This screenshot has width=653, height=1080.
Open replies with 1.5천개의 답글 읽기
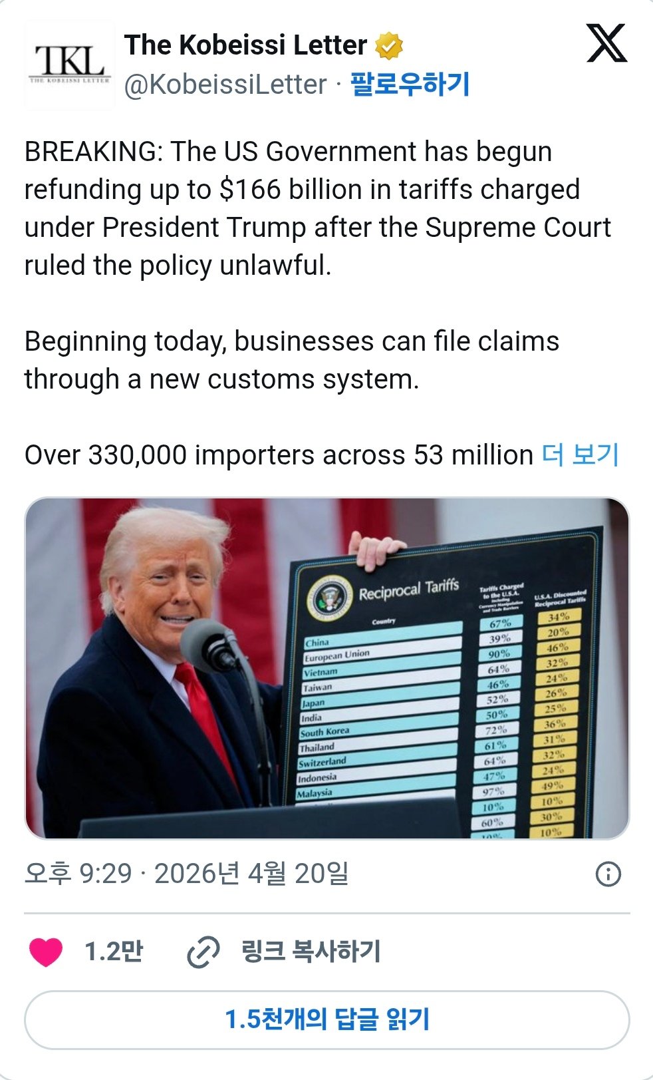coord(326,1019)
